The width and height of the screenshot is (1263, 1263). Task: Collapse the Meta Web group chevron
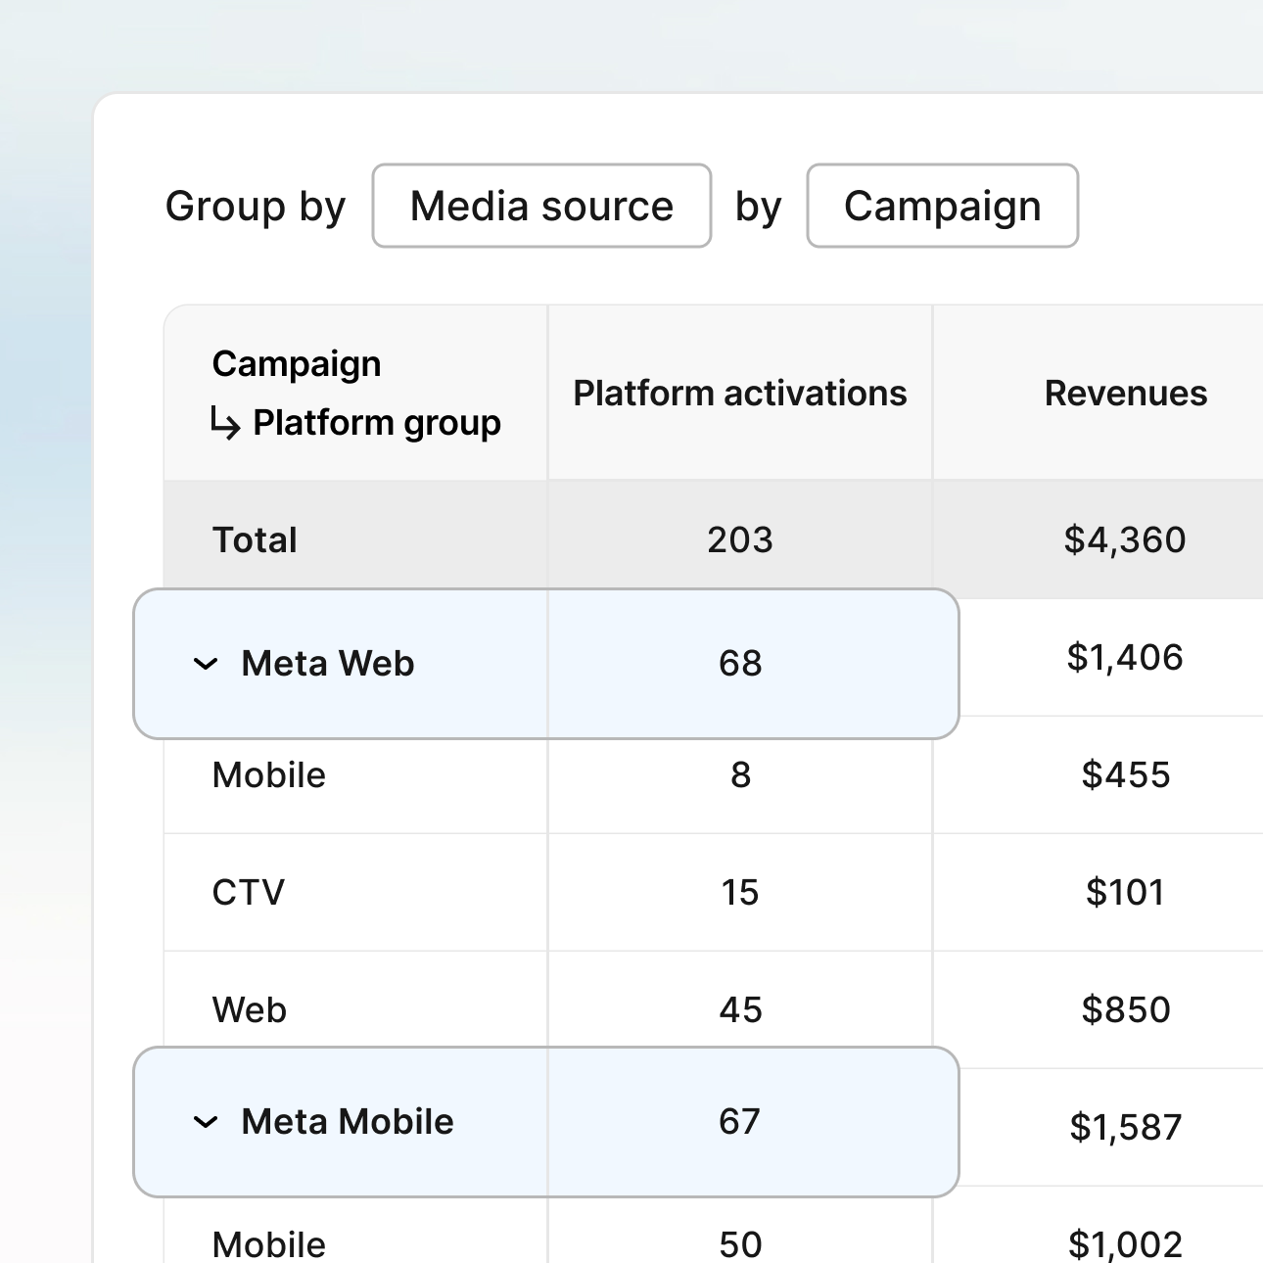pos(205,663)
